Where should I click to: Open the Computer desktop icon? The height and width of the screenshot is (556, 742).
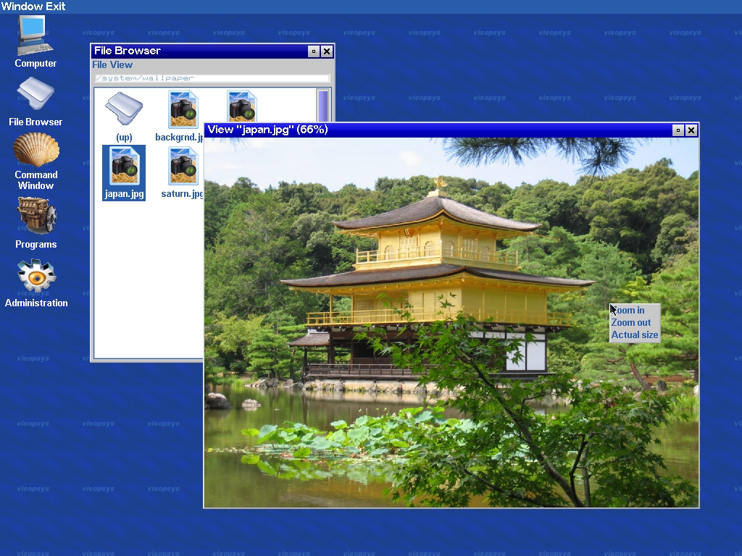pyautogui.click(x=35, y=41)
